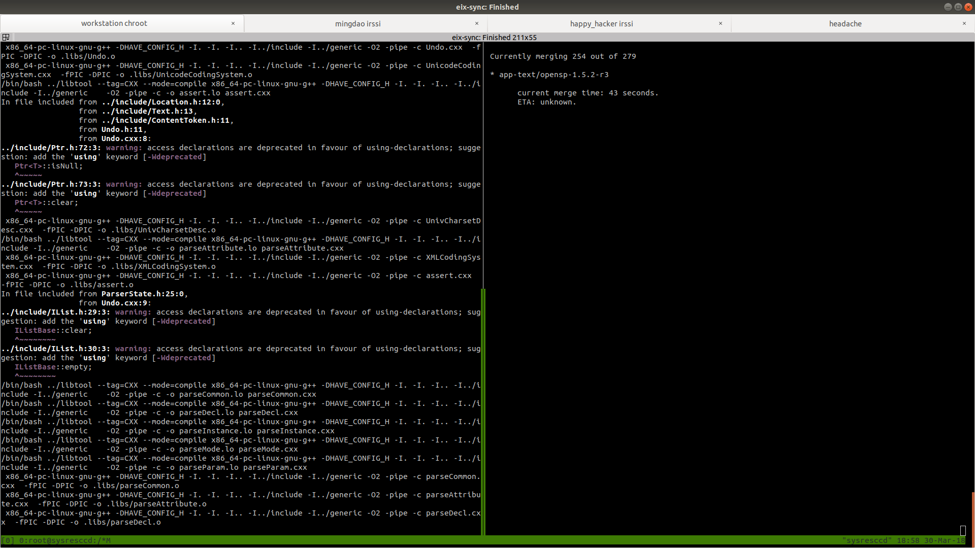Open the happy_hacker irssi tab
This screenshot has width=975, height=548.
point(601,24)
